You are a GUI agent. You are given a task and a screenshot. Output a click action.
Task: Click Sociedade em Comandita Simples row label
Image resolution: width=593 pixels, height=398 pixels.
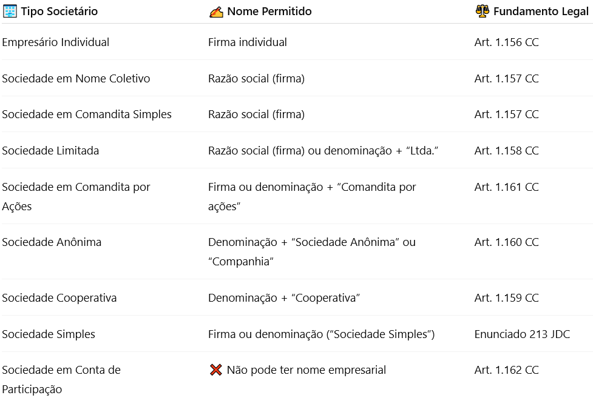pyautogui.click(x=87, y=114)
